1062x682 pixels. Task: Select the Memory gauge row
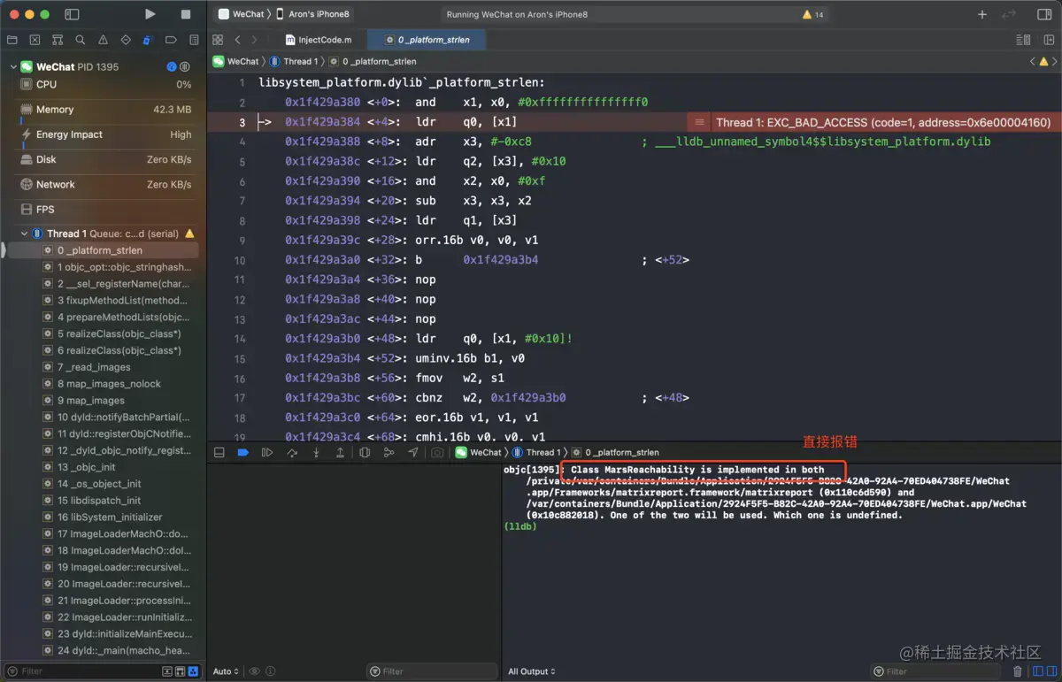pos(106,110)
